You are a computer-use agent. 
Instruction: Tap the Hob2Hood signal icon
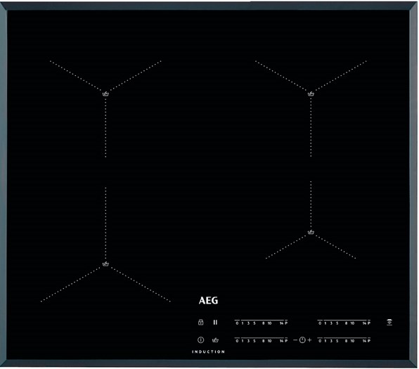point(389,322)
